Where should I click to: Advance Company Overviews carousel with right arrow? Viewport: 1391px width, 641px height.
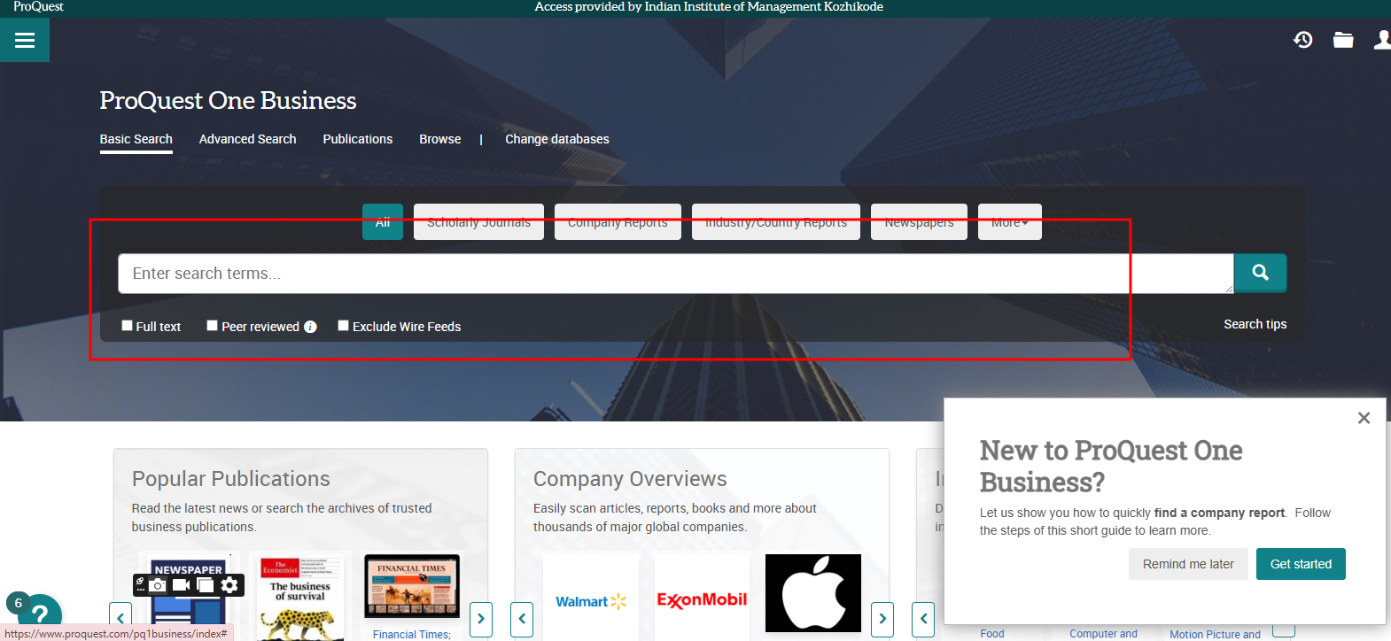[882, 619]
